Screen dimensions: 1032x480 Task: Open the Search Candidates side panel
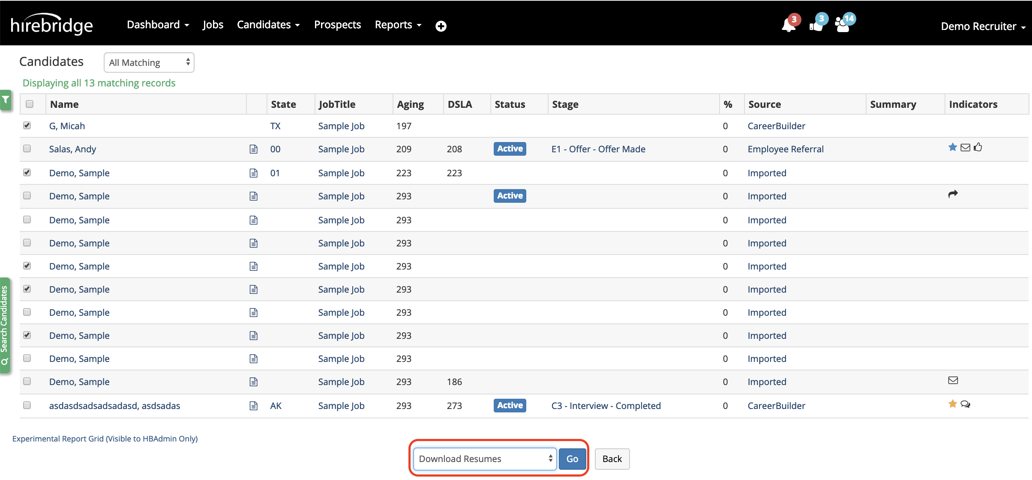5,325
